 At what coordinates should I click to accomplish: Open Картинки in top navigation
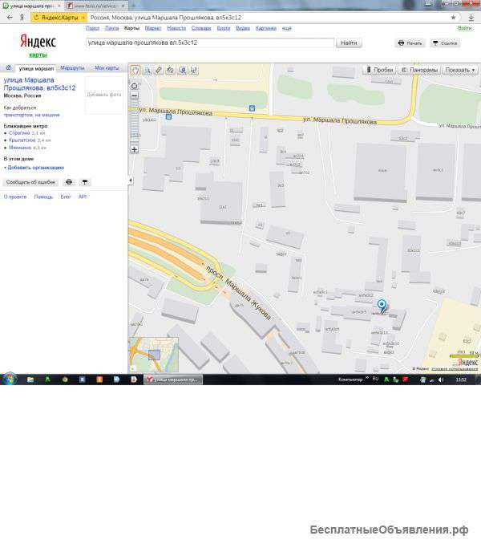[x=266, y=28]
